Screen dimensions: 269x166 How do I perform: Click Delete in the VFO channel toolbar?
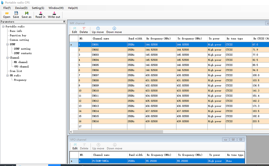tap(84, 147)
